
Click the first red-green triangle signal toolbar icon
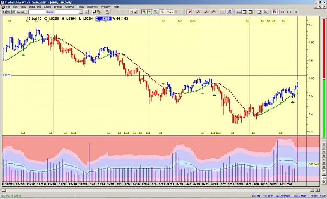pos(144,12)
